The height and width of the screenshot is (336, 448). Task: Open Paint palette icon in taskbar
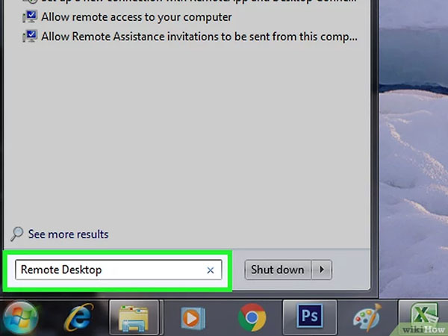pos(367,317)
